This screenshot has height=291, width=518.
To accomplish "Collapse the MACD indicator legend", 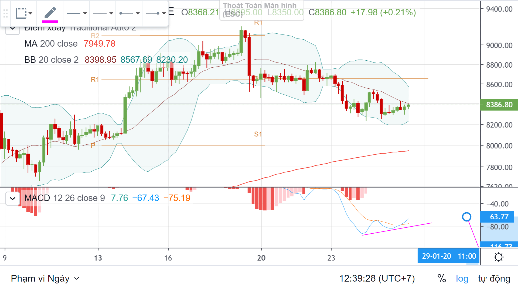I will click(x=12, y=199).
